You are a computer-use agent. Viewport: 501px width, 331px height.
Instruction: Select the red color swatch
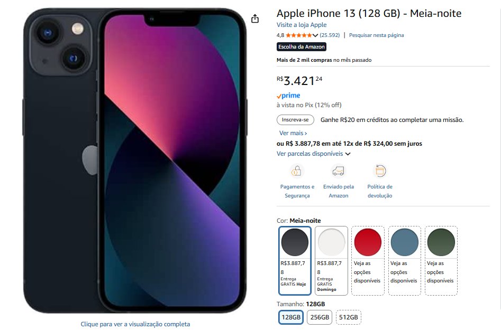point(368,242)
